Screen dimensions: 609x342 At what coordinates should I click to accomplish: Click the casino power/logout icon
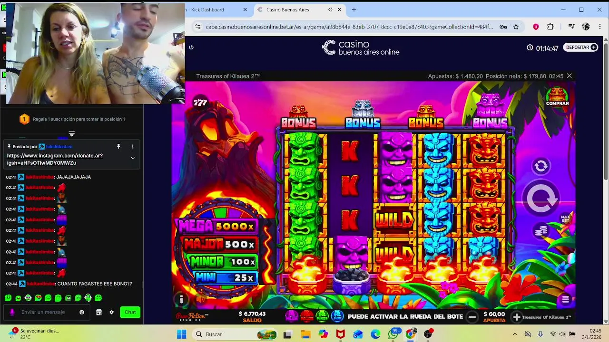pos(191,47)
